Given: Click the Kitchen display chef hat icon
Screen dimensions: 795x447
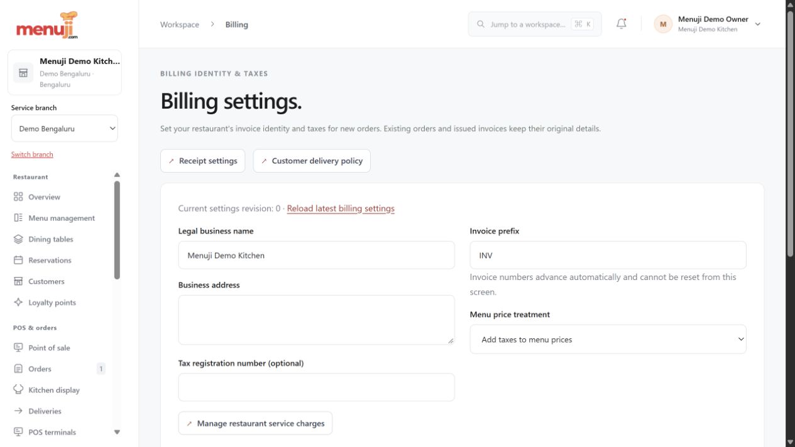Looking at the screenshot, I should pos(18,389).
